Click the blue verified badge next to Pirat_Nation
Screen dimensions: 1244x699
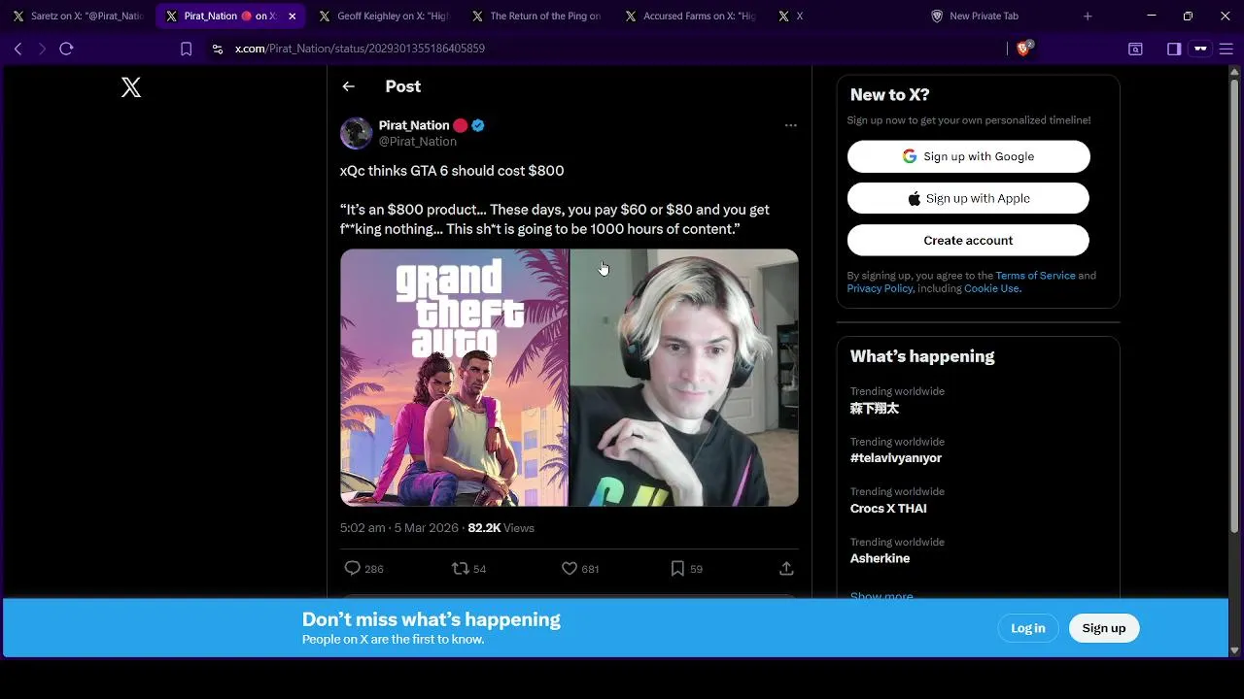(478, 125)
